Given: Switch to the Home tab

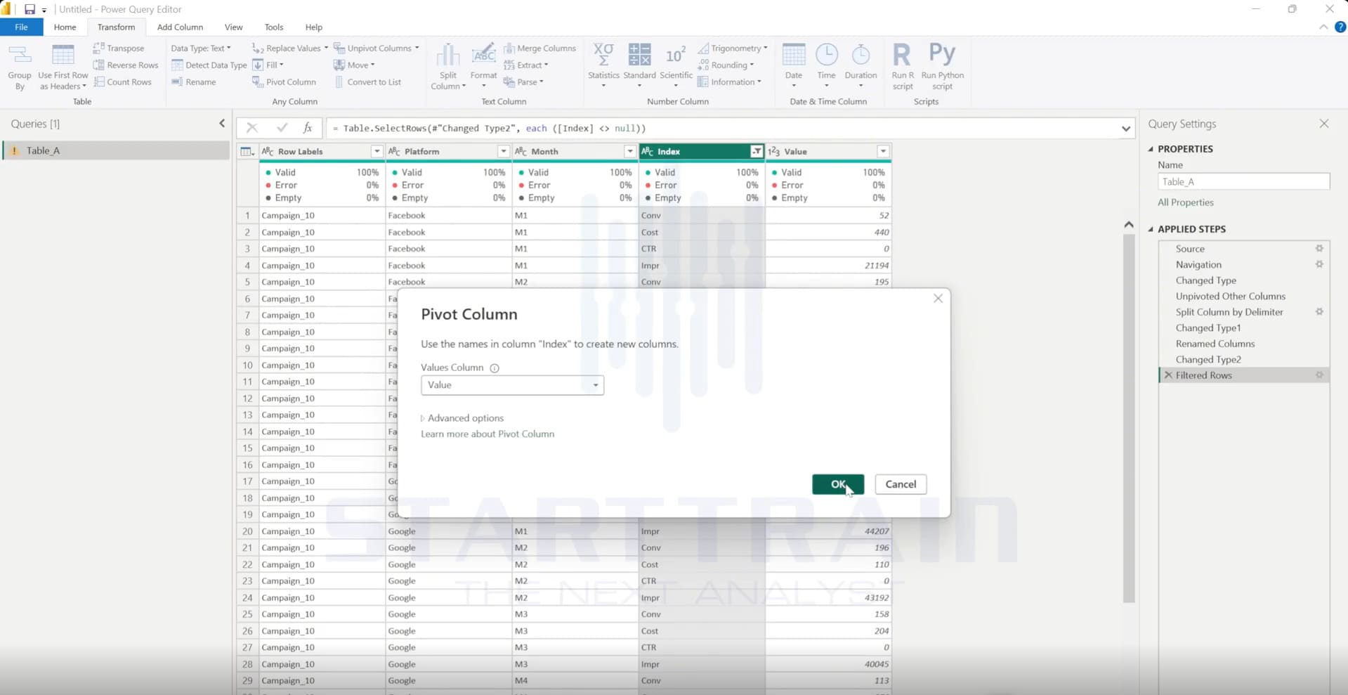Looking at the screenshot, I should tap(65, 27).
